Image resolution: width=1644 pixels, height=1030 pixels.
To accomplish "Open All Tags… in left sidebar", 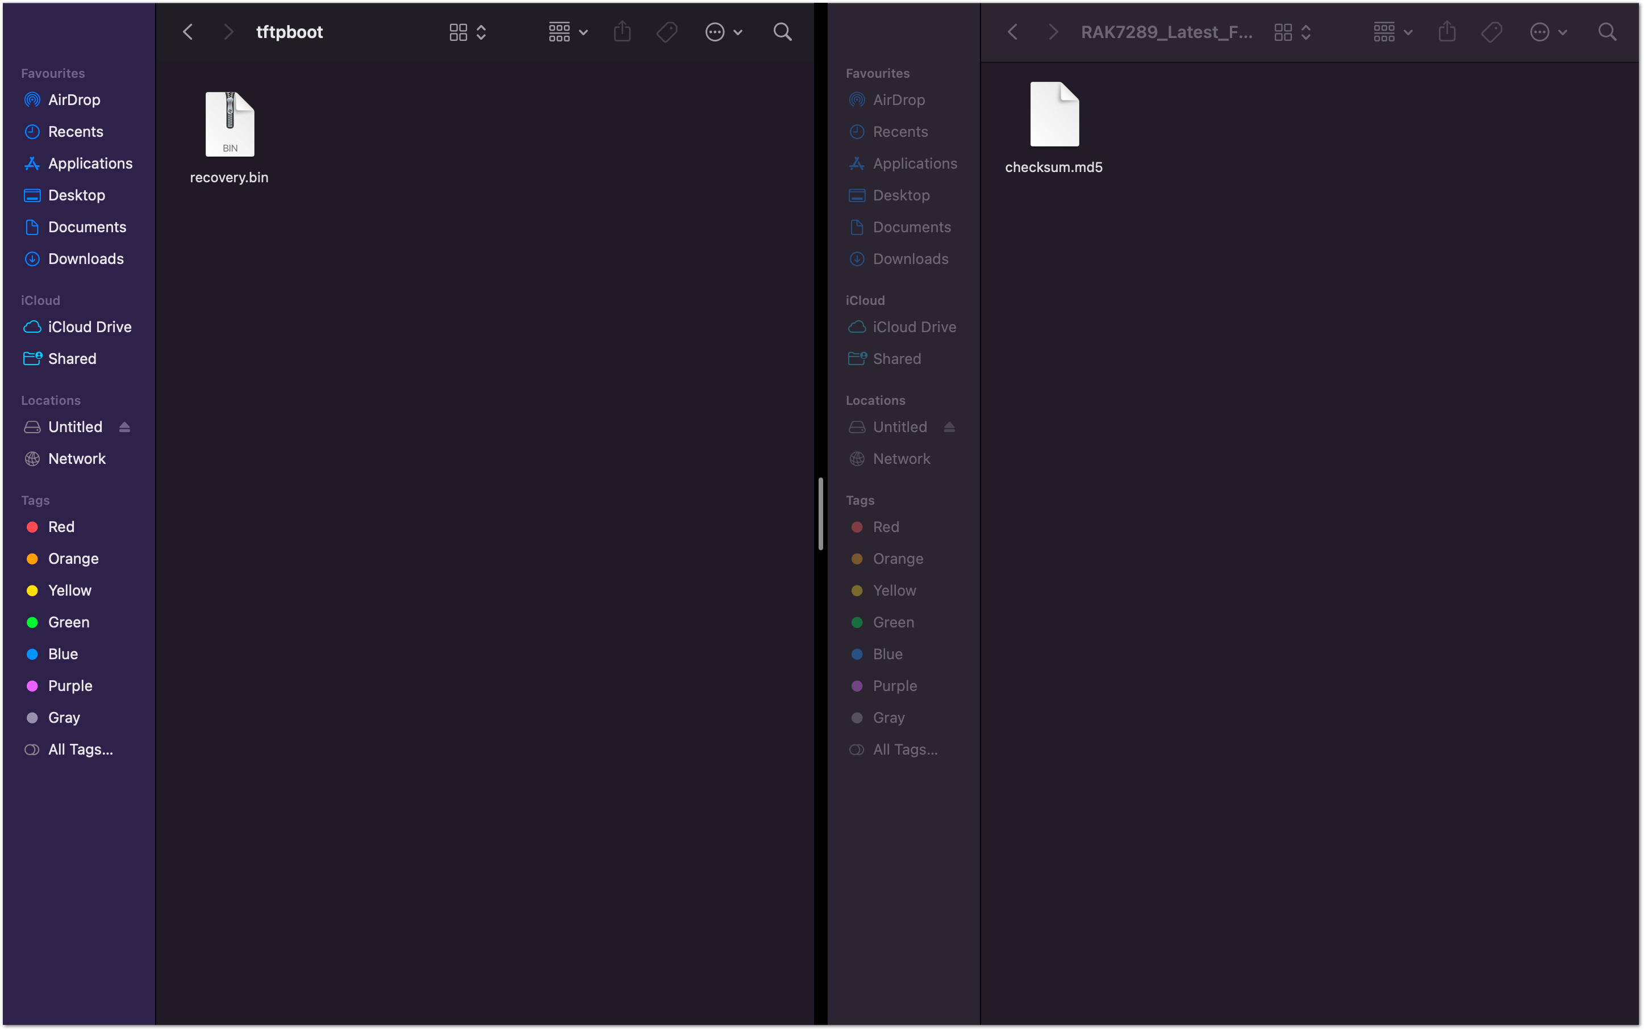I will pyautogui.click(x=80, y=750).
